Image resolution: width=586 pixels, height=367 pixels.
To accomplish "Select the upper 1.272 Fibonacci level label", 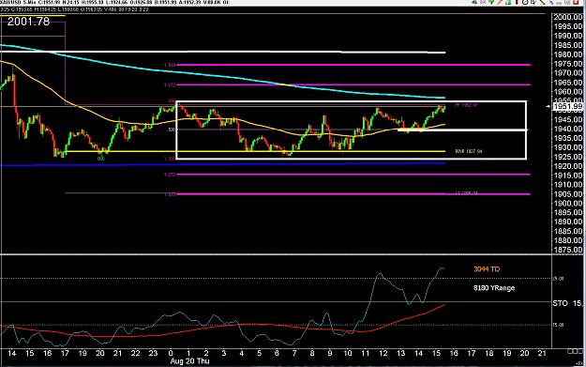I will (x=170, y=84).
